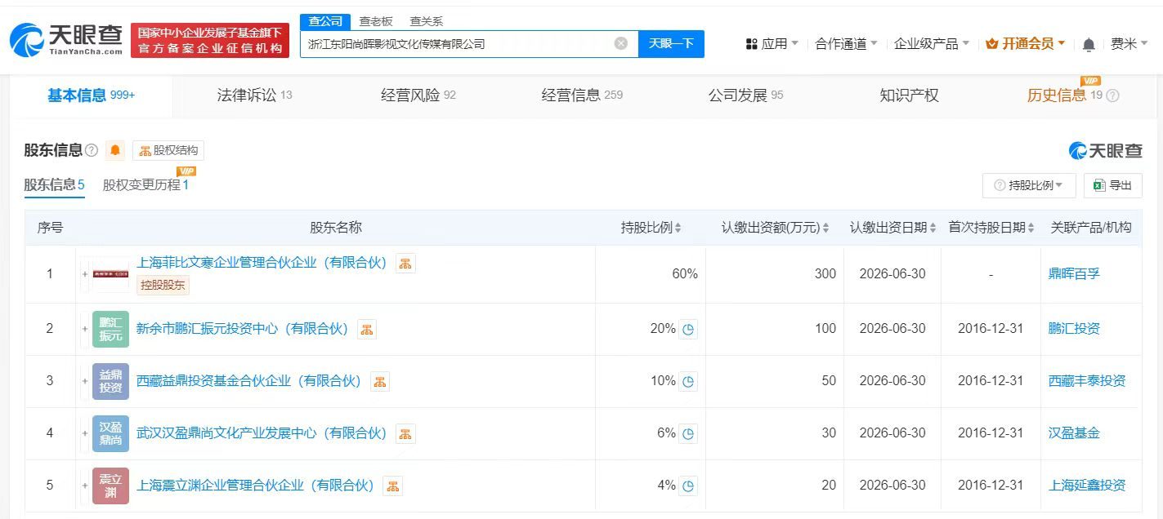View pie chart icon for 西藏益鼎 10% holding
Screen dimensions: 1163x519
pyautogui.click(x=688, y=381)
